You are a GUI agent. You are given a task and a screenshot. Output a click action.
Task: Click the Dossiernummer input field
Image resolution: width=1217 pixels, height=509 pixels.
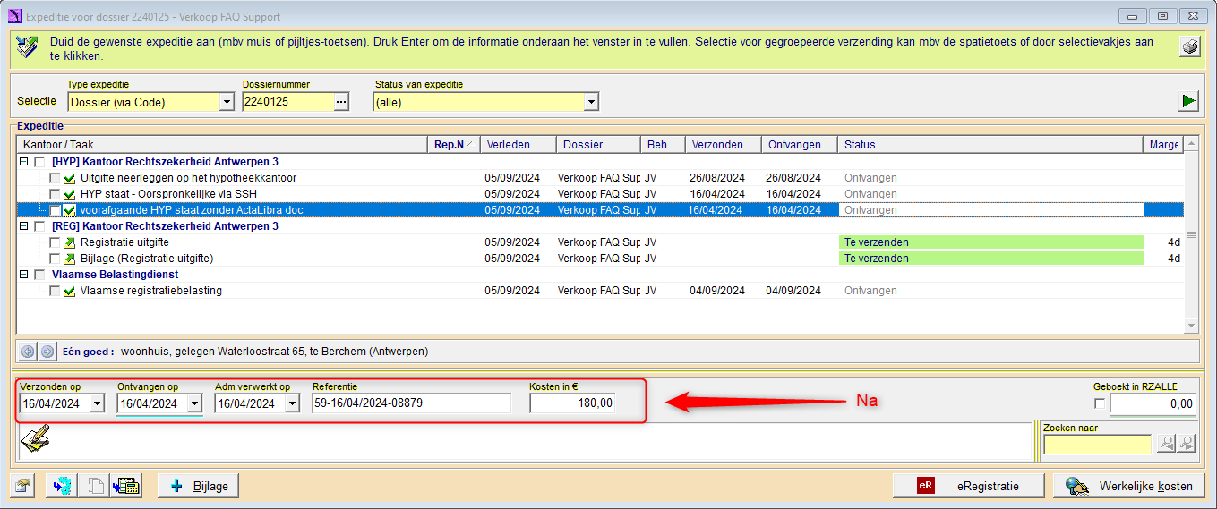coord(287,102)
